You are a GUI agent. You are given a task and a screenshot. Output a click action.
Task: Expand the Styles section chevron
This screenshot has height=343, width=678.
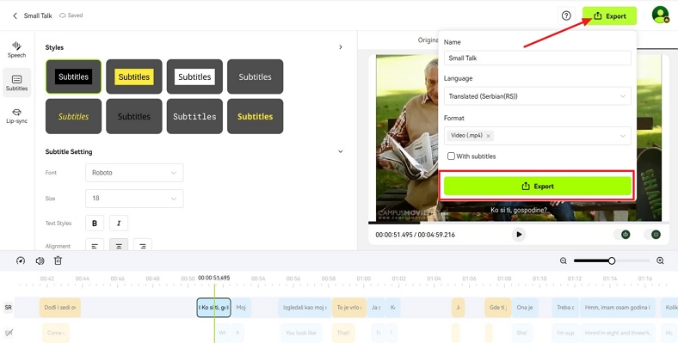[341, 47]
